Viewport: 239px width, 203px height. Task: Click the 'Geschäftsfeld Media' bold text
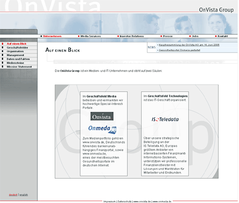(102, 96)
